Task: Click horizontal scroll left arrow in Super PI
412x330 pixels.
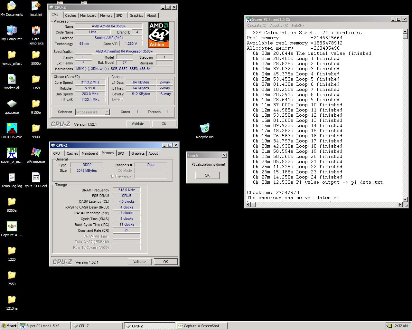Action: [x=248, y=204]
